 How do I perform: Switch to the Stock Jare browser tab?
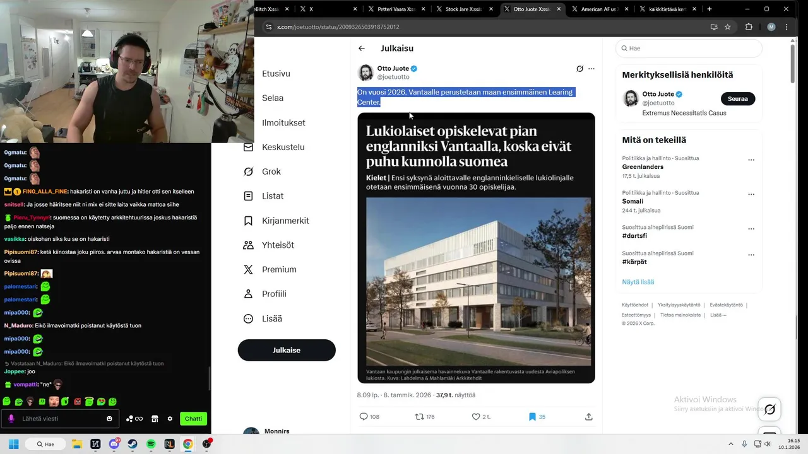[x=459, y=9]
